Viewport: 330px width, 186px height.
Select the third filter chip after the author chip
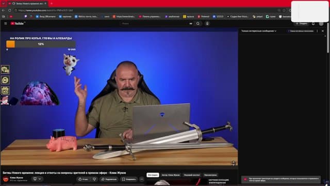tap(192, 175)
